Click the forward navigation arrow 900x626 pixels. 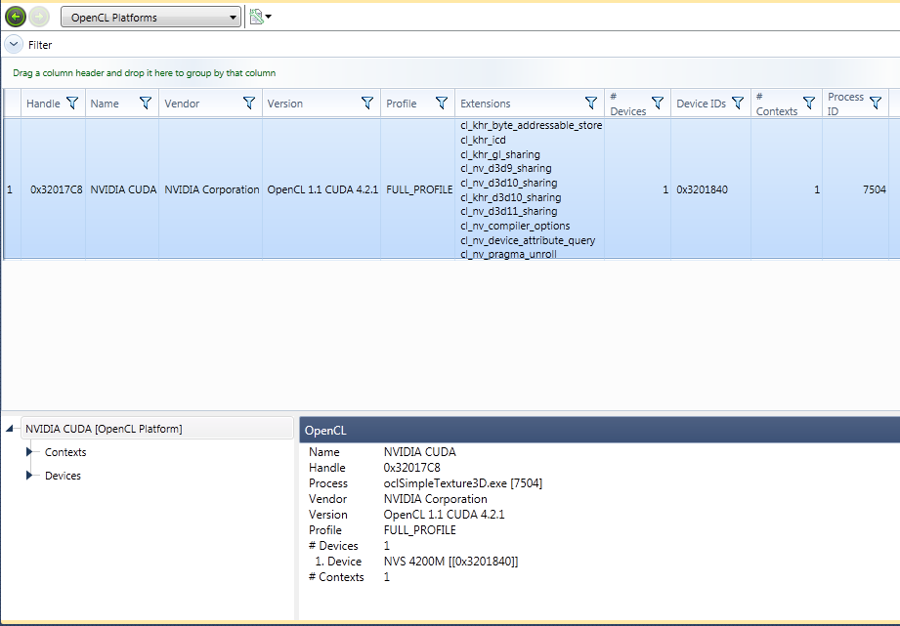click(x=37, y=16)
